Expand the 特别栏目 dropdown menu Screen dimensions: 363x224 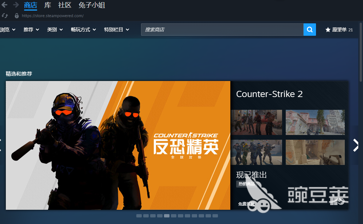coord(117,30)
